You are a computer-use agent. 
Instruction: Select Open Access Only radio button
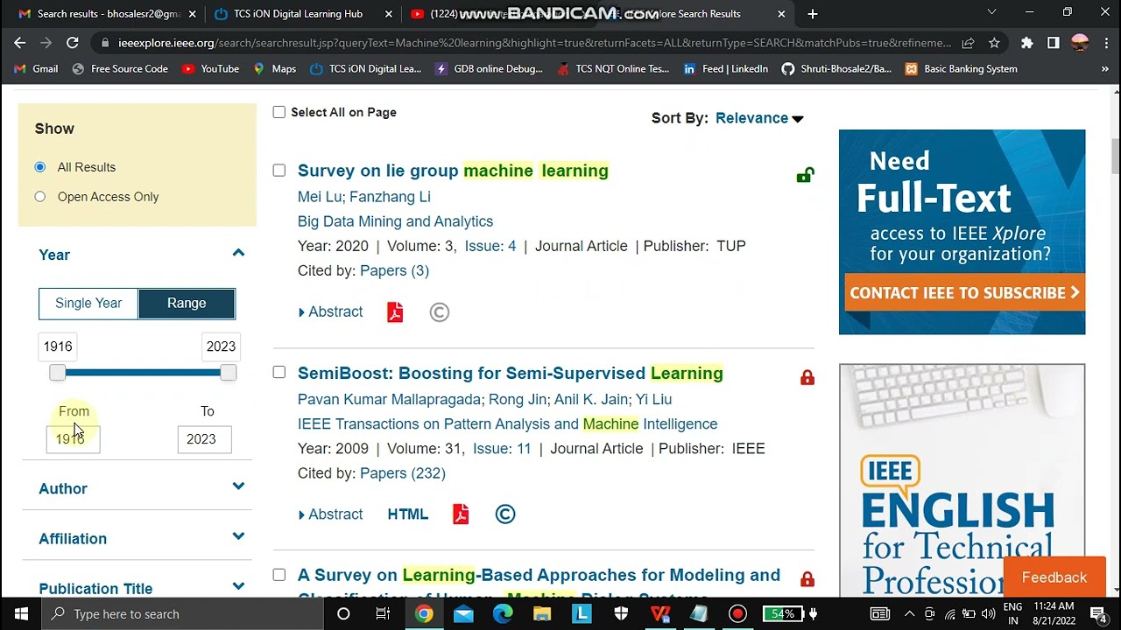[40, 197]
